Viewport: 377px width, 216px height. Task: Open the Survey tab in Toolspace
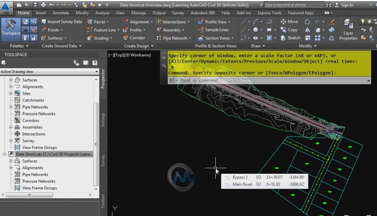point(103,159)
